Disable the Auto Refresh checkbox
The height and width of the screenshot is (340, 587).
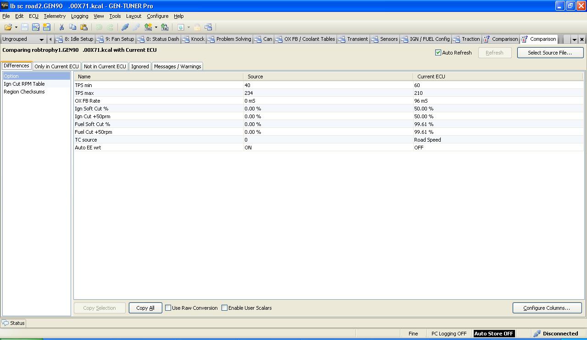coord(438,53)
